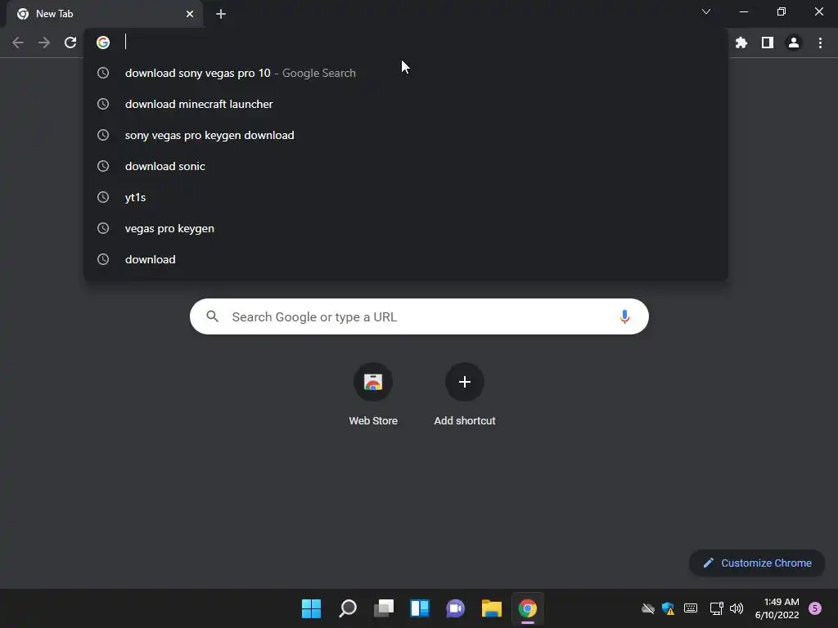Toggle the side panel icon
838x628 pixels.
pos(768,43)
